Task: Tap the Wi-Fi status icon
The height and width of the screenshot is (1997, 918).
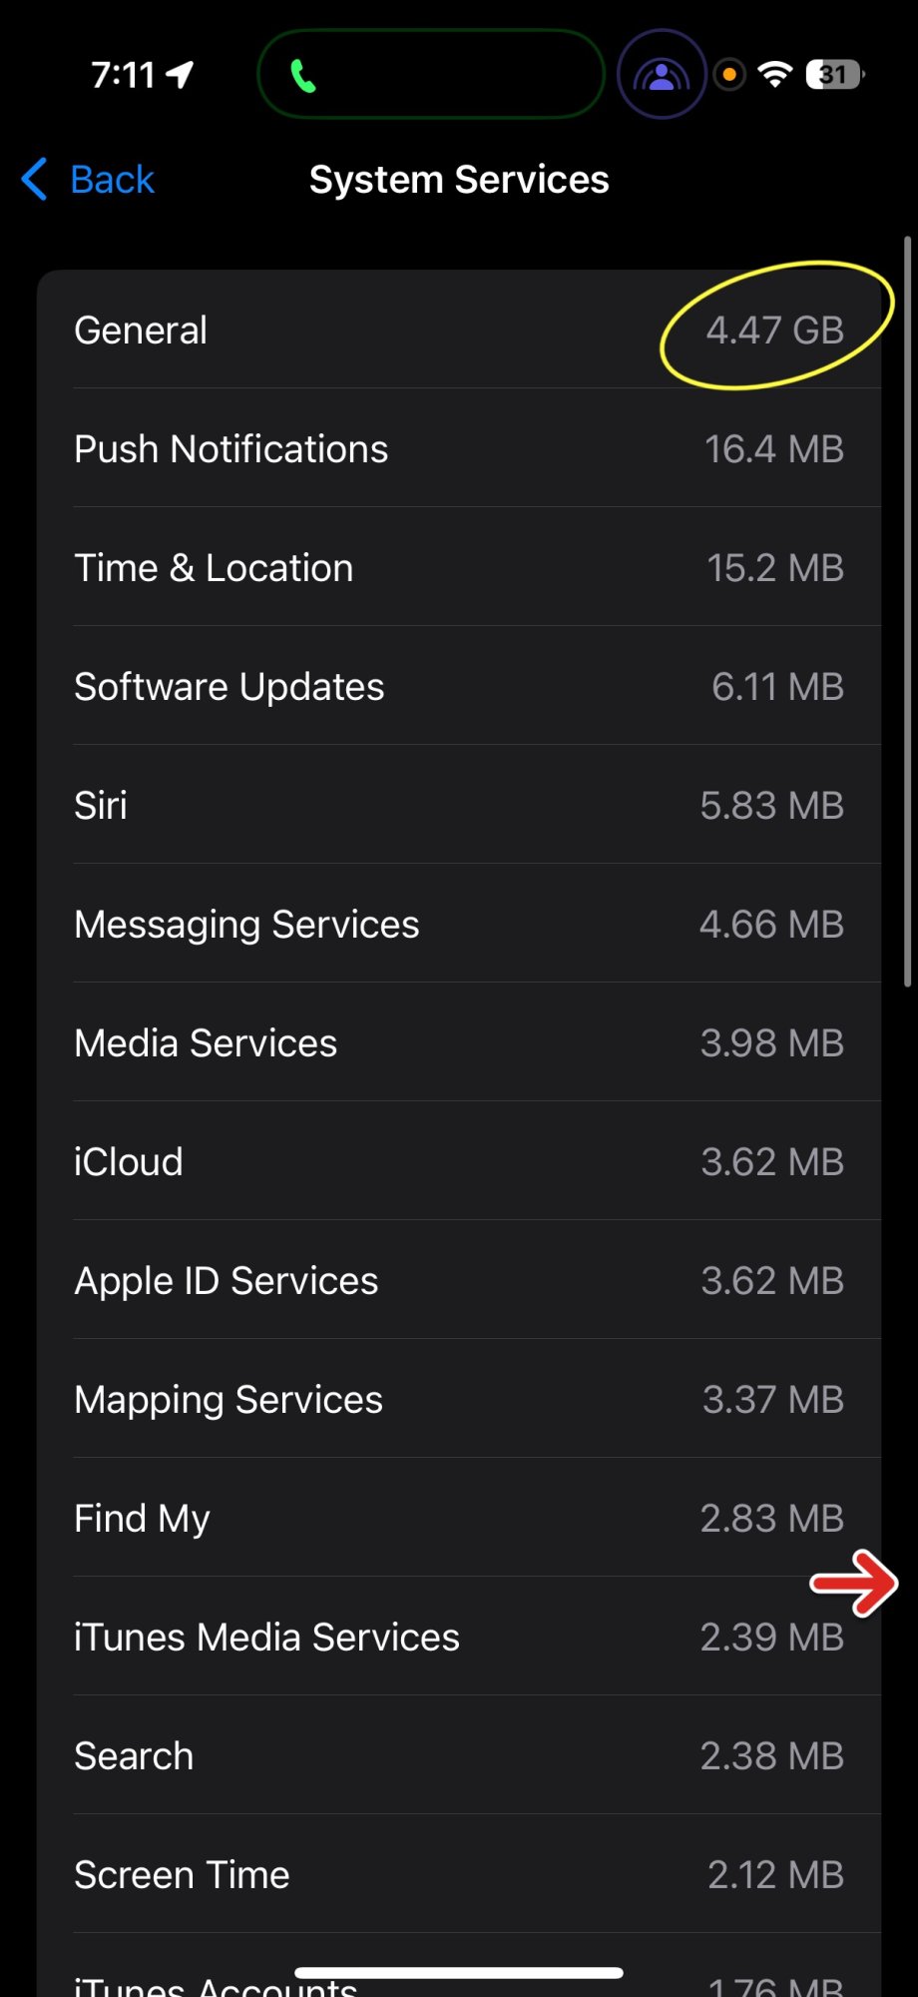Action: pyautogui.click(x=775, y=75)
